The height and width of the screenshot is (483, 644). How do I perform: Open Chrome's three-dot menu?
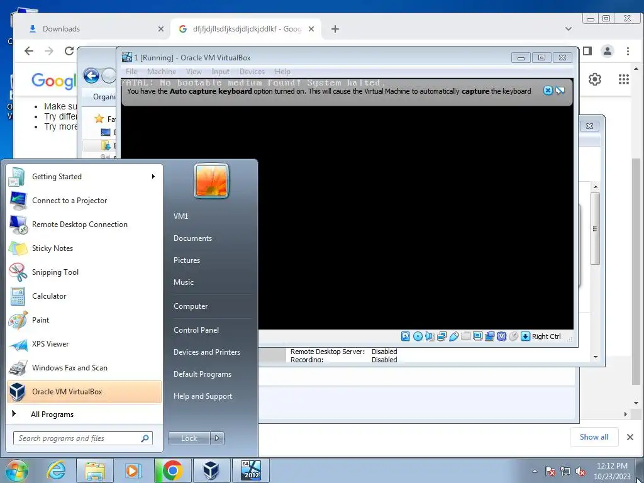[628, 51]
